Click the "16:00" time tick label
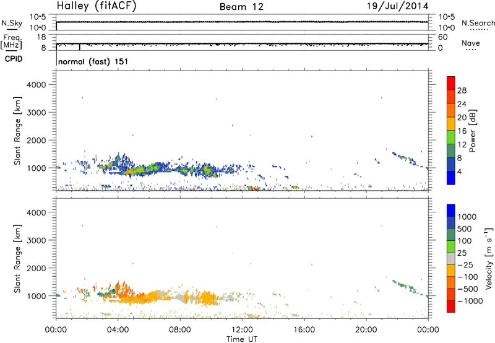 point(304,330)
